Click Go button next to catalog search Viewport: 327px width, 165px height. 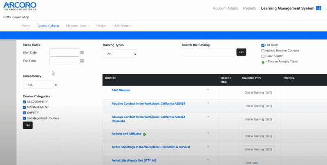[x=241, y=52]
